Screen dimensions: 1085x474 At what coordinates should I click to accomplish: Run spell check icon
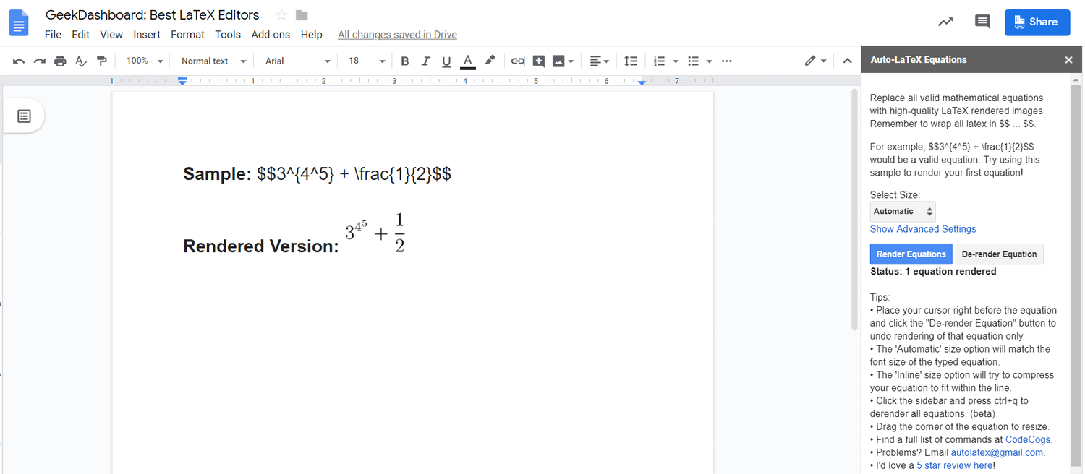coord(81,61)
